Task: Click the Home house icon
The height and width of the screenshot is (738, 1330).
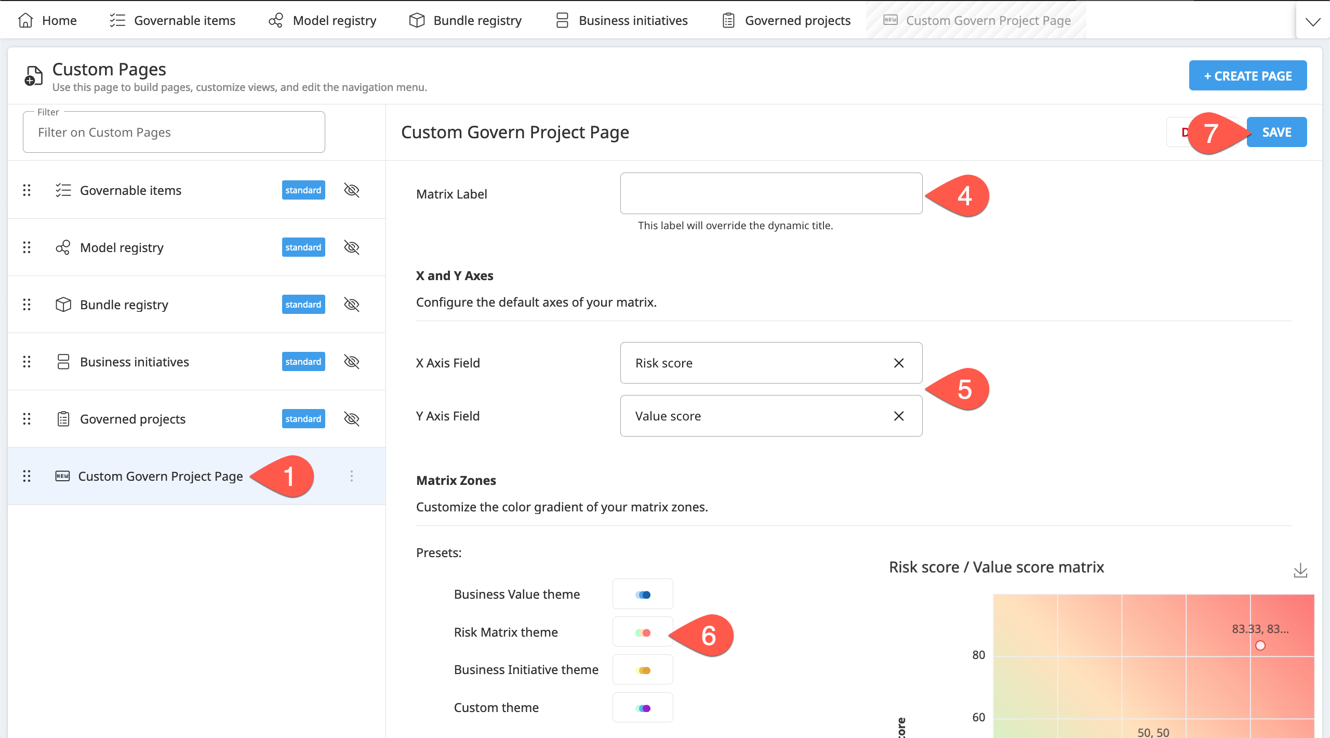Action: [x=25, y=20]
